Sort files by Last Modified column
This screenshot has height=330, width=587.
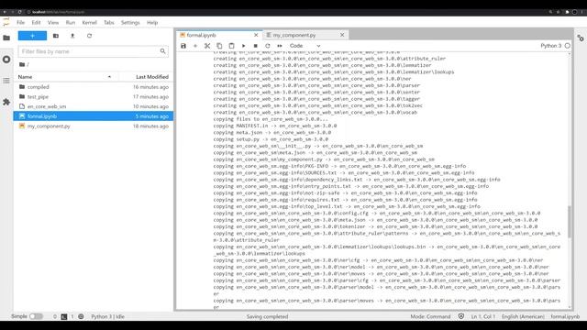(x=152, y=77)
